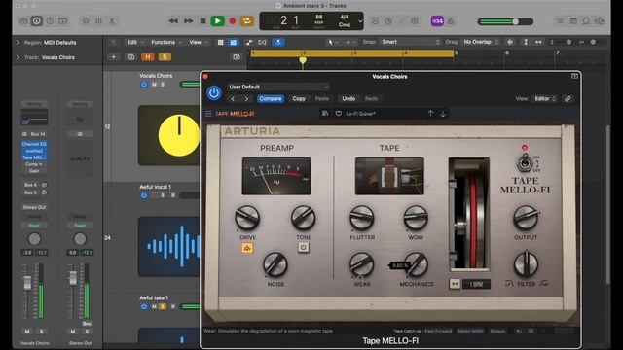Open Quick Help icon in control bar
The image size is (623, 350).
coord(50,20)
